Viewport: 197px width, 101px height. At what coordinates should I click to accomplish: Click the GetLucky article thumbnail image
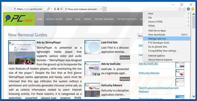point(92,90)
